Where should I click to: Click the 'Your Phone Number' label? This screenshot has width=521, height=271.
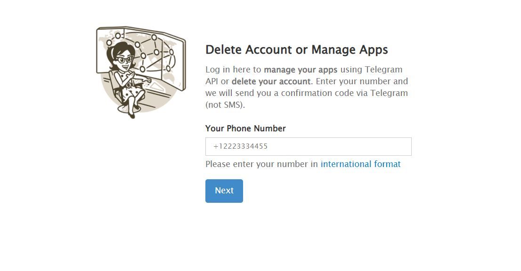[x=245, y=128]
